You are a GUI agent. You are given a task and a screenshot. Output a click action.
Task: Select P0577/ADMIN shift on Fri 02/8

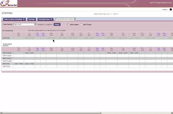(29, 53)
